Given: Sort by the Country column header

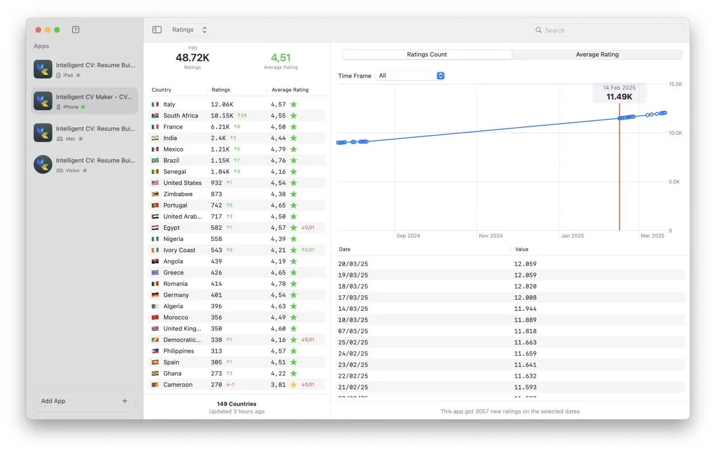Looking at the screenshot, I should (x=162, y=90).
